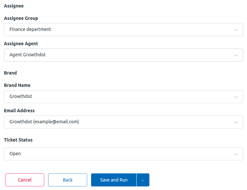Click the Email Address field label
The height and width of the screenshot is (190, 247).
pyautogui.click(x=19, y=111)
